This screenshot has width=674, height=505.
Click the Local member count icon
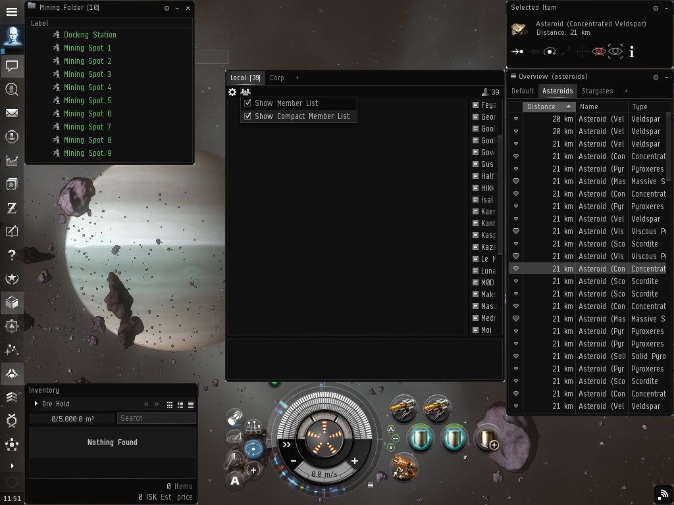pos(485,92)
